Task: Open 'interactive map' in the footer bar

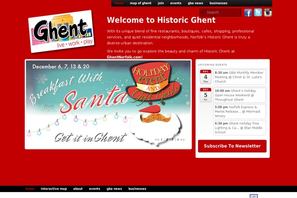Action: 54,189
